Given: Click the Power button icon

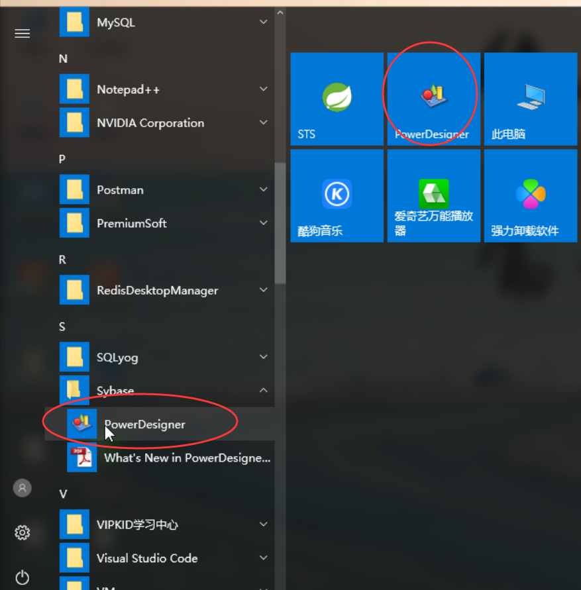Looking at the screenshot, I should [23, 577].
